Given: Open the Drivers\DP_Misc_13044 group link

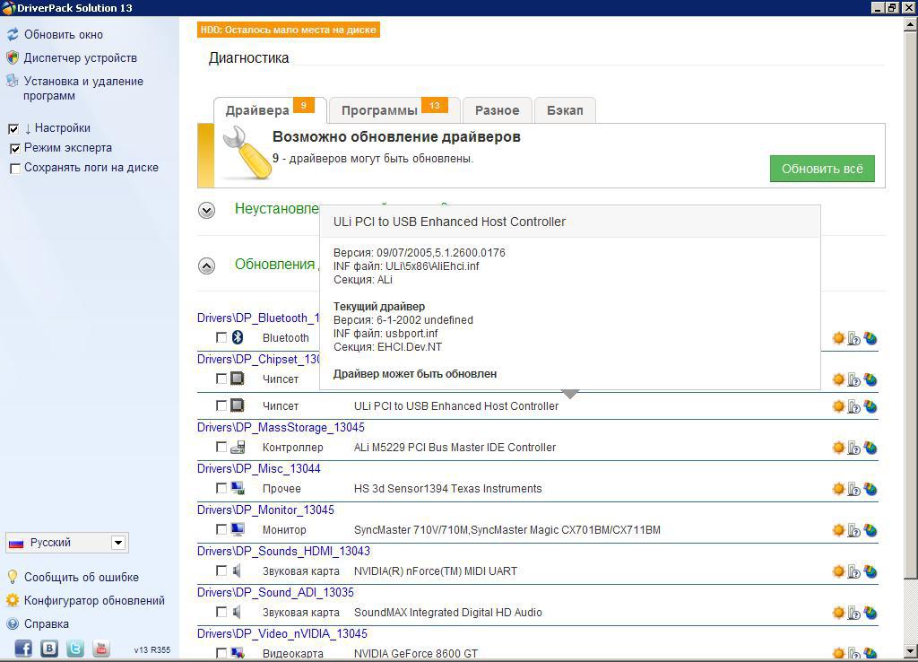Looking at the screenshot, I should click(259, 468).
